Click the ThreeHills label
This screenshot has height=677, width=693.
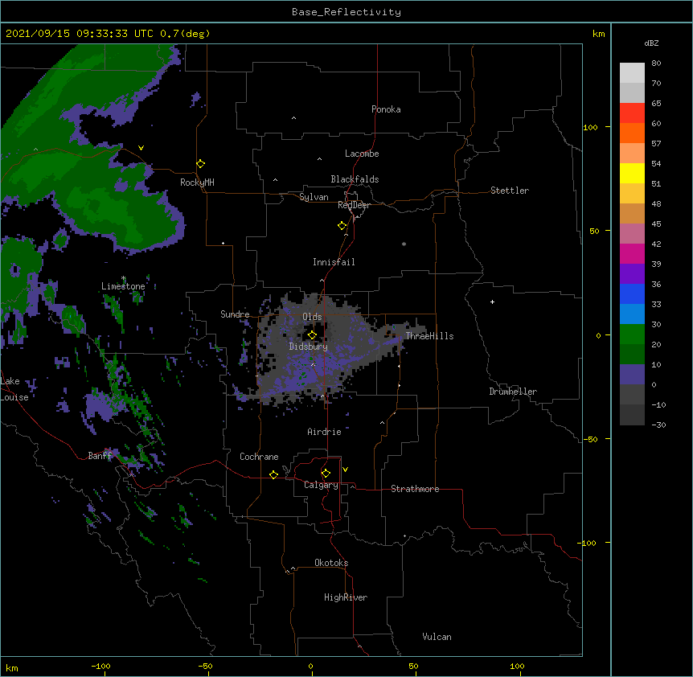point(429,336)
